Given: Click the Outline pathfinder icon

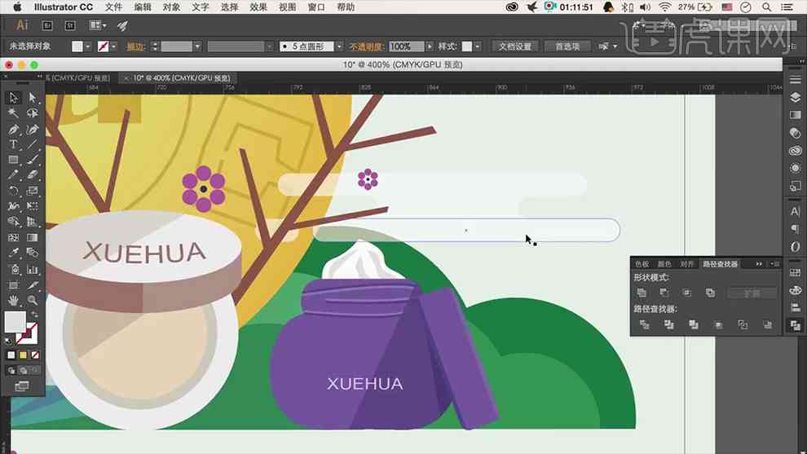Looking at the screenshot, I should (x=743, y=324).
